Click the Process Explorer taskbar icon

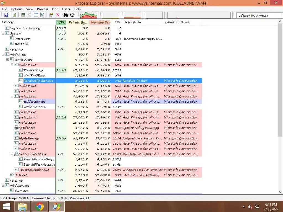[x=56, y=206]
